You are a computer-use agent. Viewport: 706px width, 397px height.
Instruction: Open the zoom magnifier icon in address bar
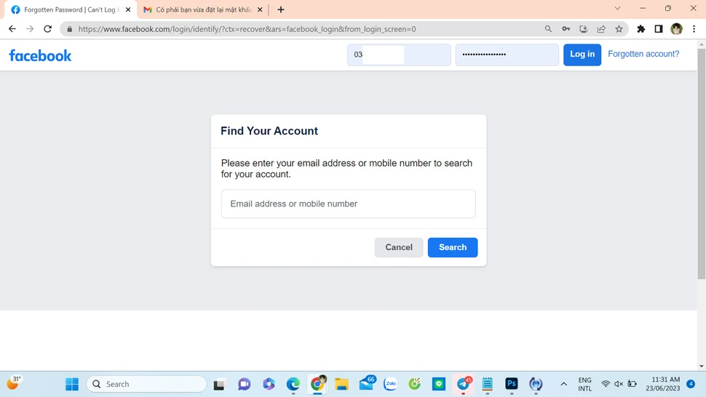[548, 29]
